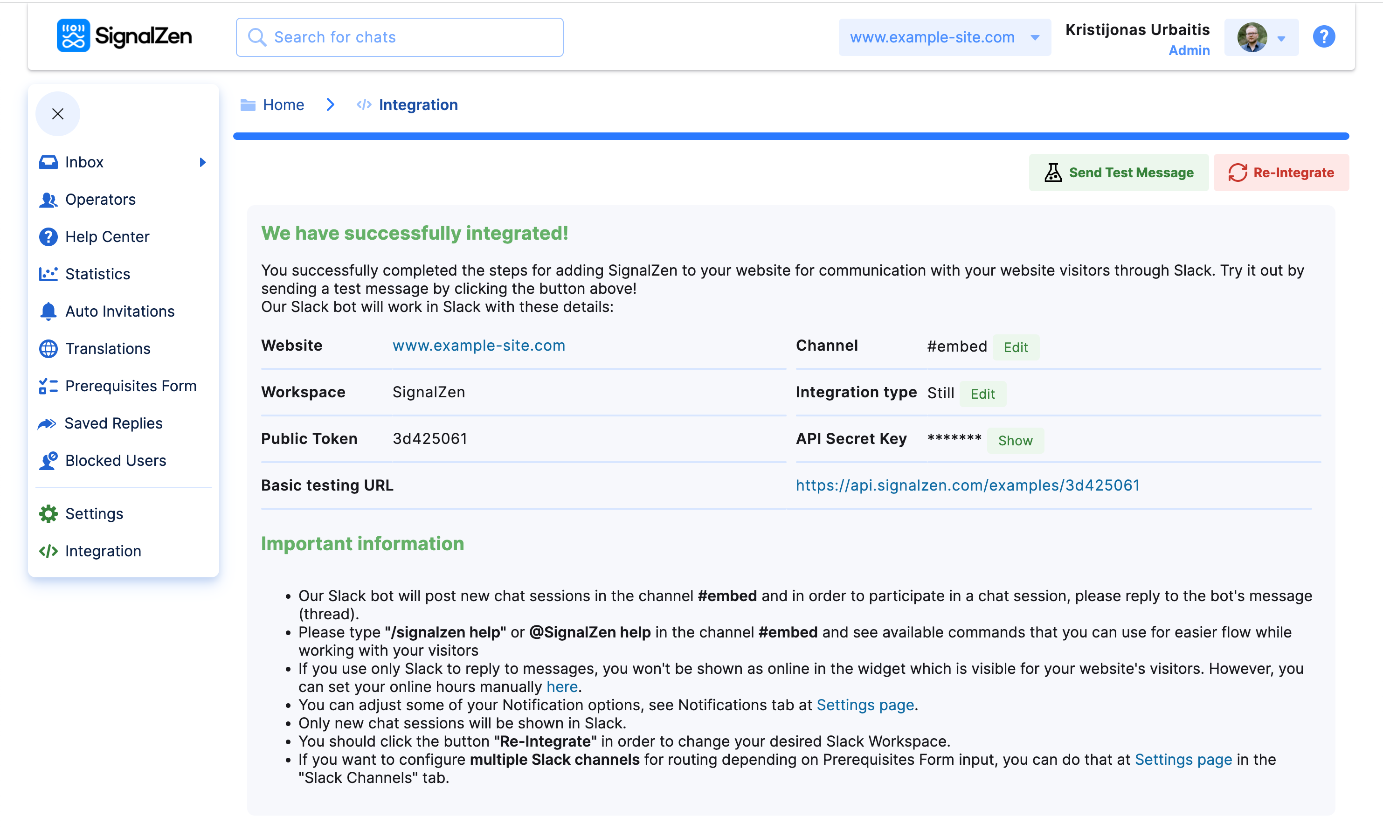This screenshot has width=1383, height=831.
Task: Click the Re-Integrate button
Action: click(x=1280, y=173)
